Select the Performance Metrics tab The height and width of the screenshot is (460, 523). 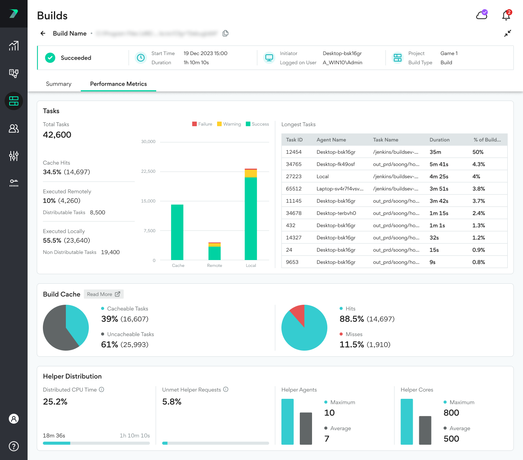point(118,84)
